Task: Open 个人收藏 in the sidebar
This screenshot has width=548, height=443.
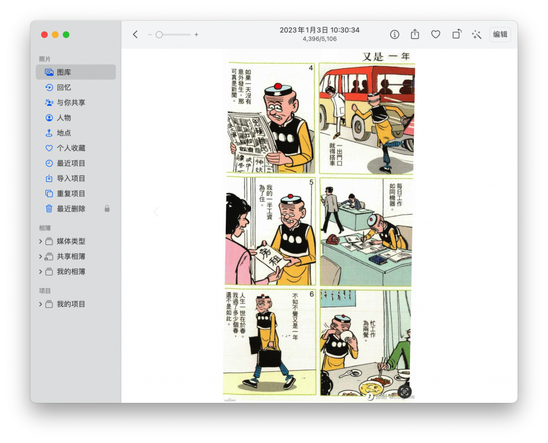Action: coord(76,148)
